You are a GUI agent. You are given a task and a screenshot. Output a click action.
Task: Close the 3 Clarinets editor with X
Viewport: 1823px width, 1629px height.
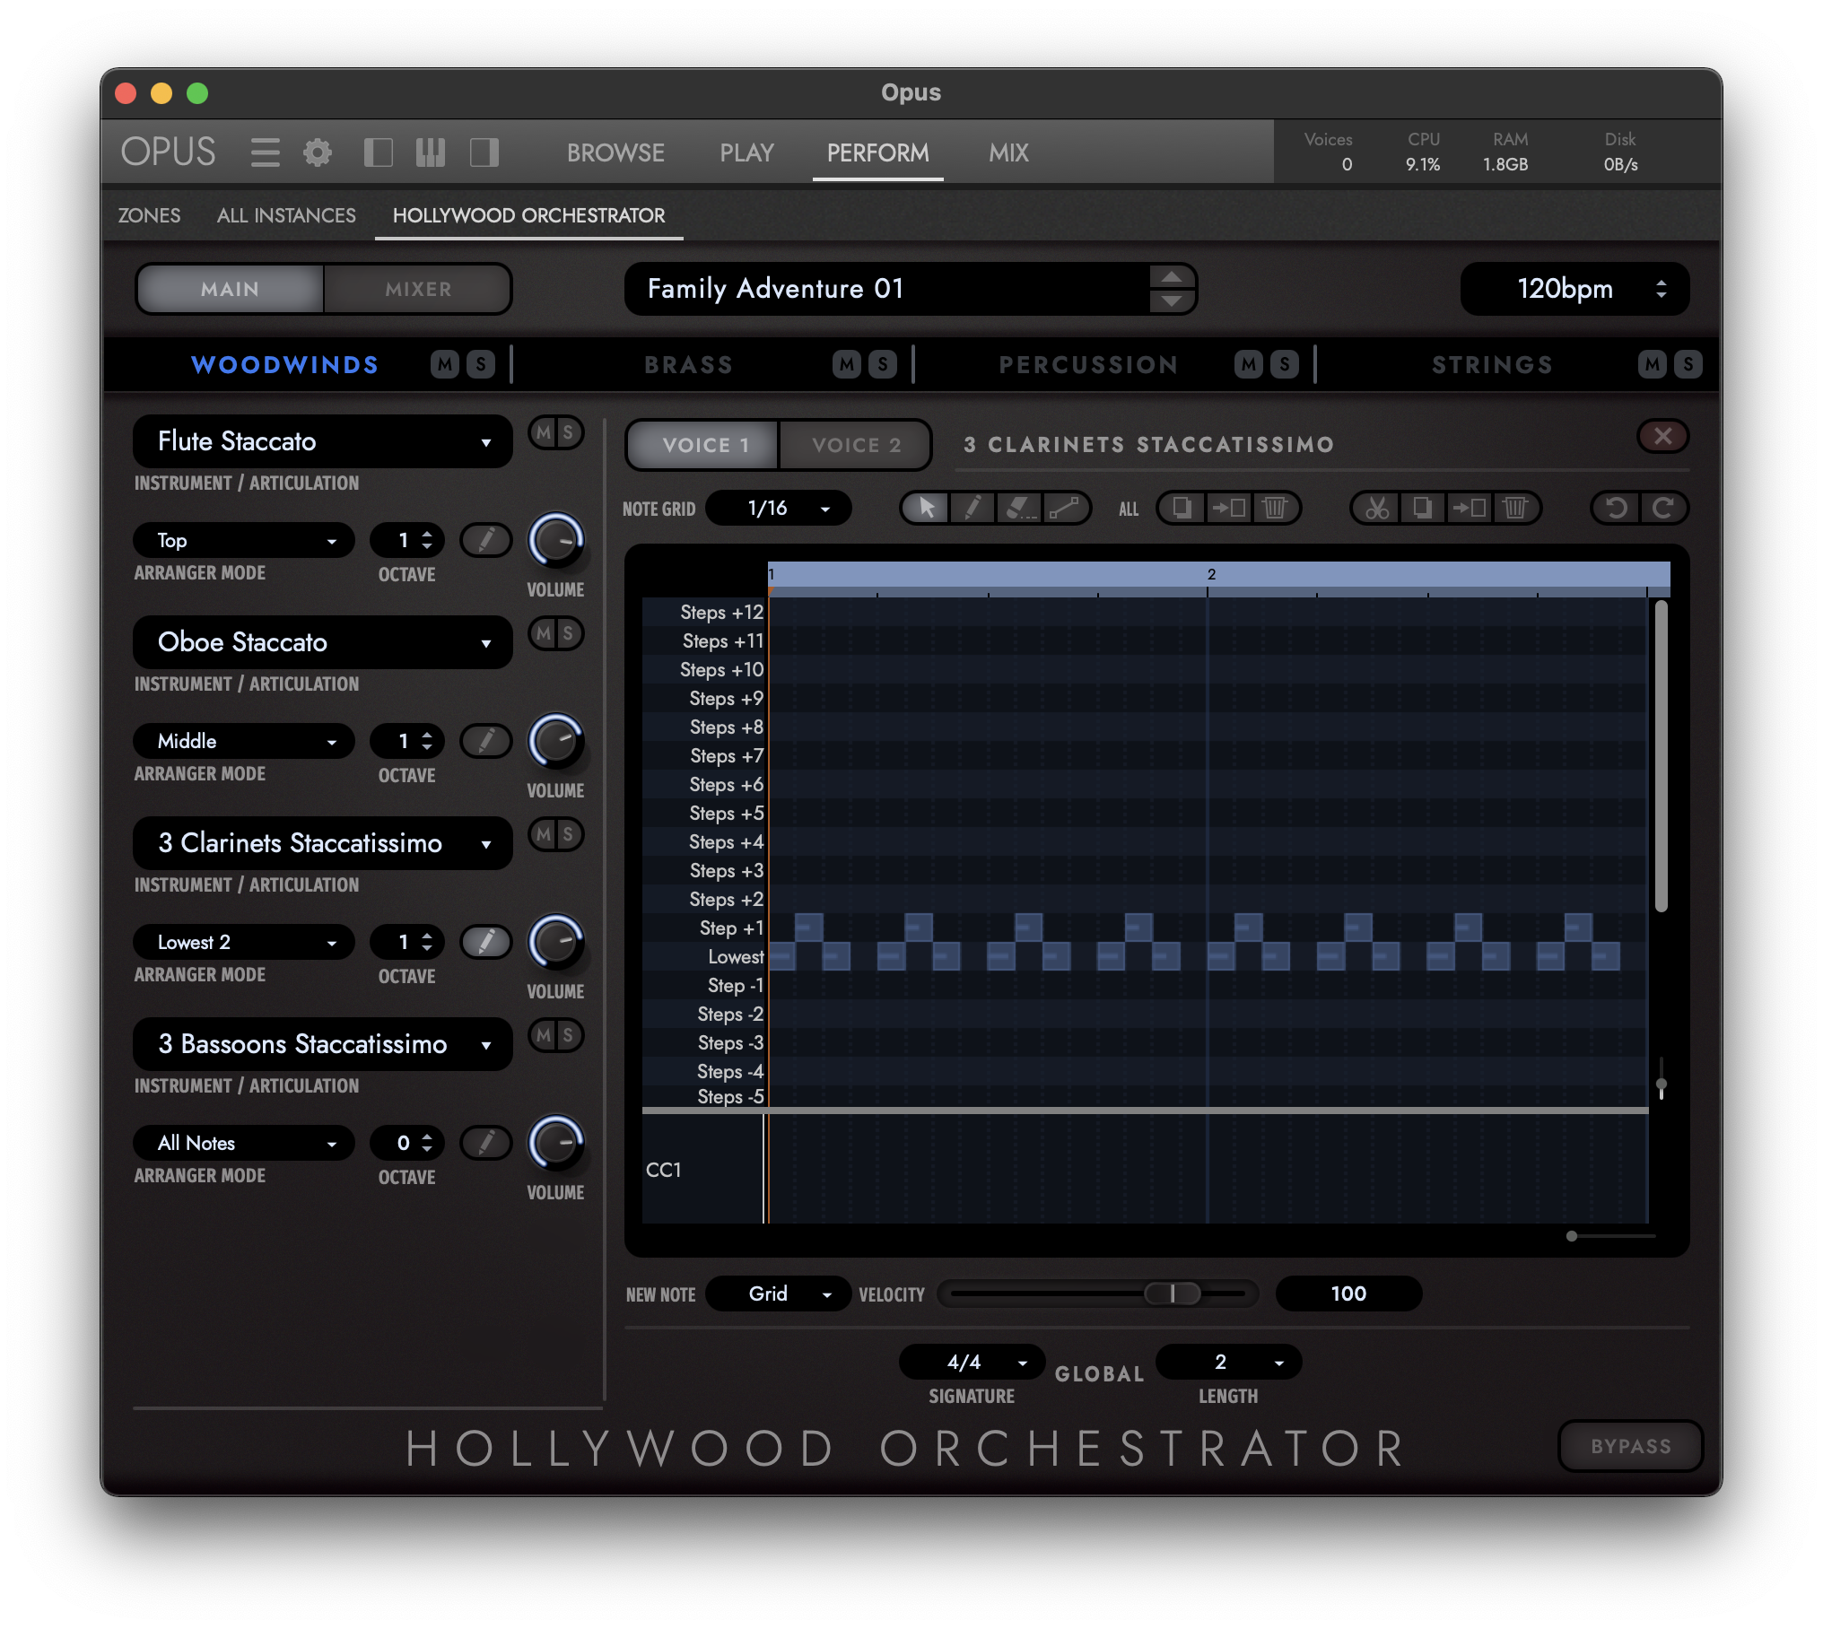[1662, 436]
